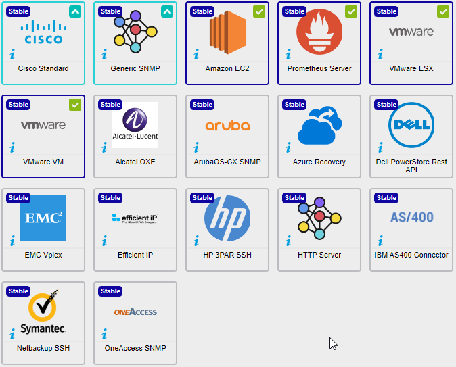The image size is (456, 367).
Task: Uncheck the green checkmark on Amazon EC2
Action: [x=259, y=11]
